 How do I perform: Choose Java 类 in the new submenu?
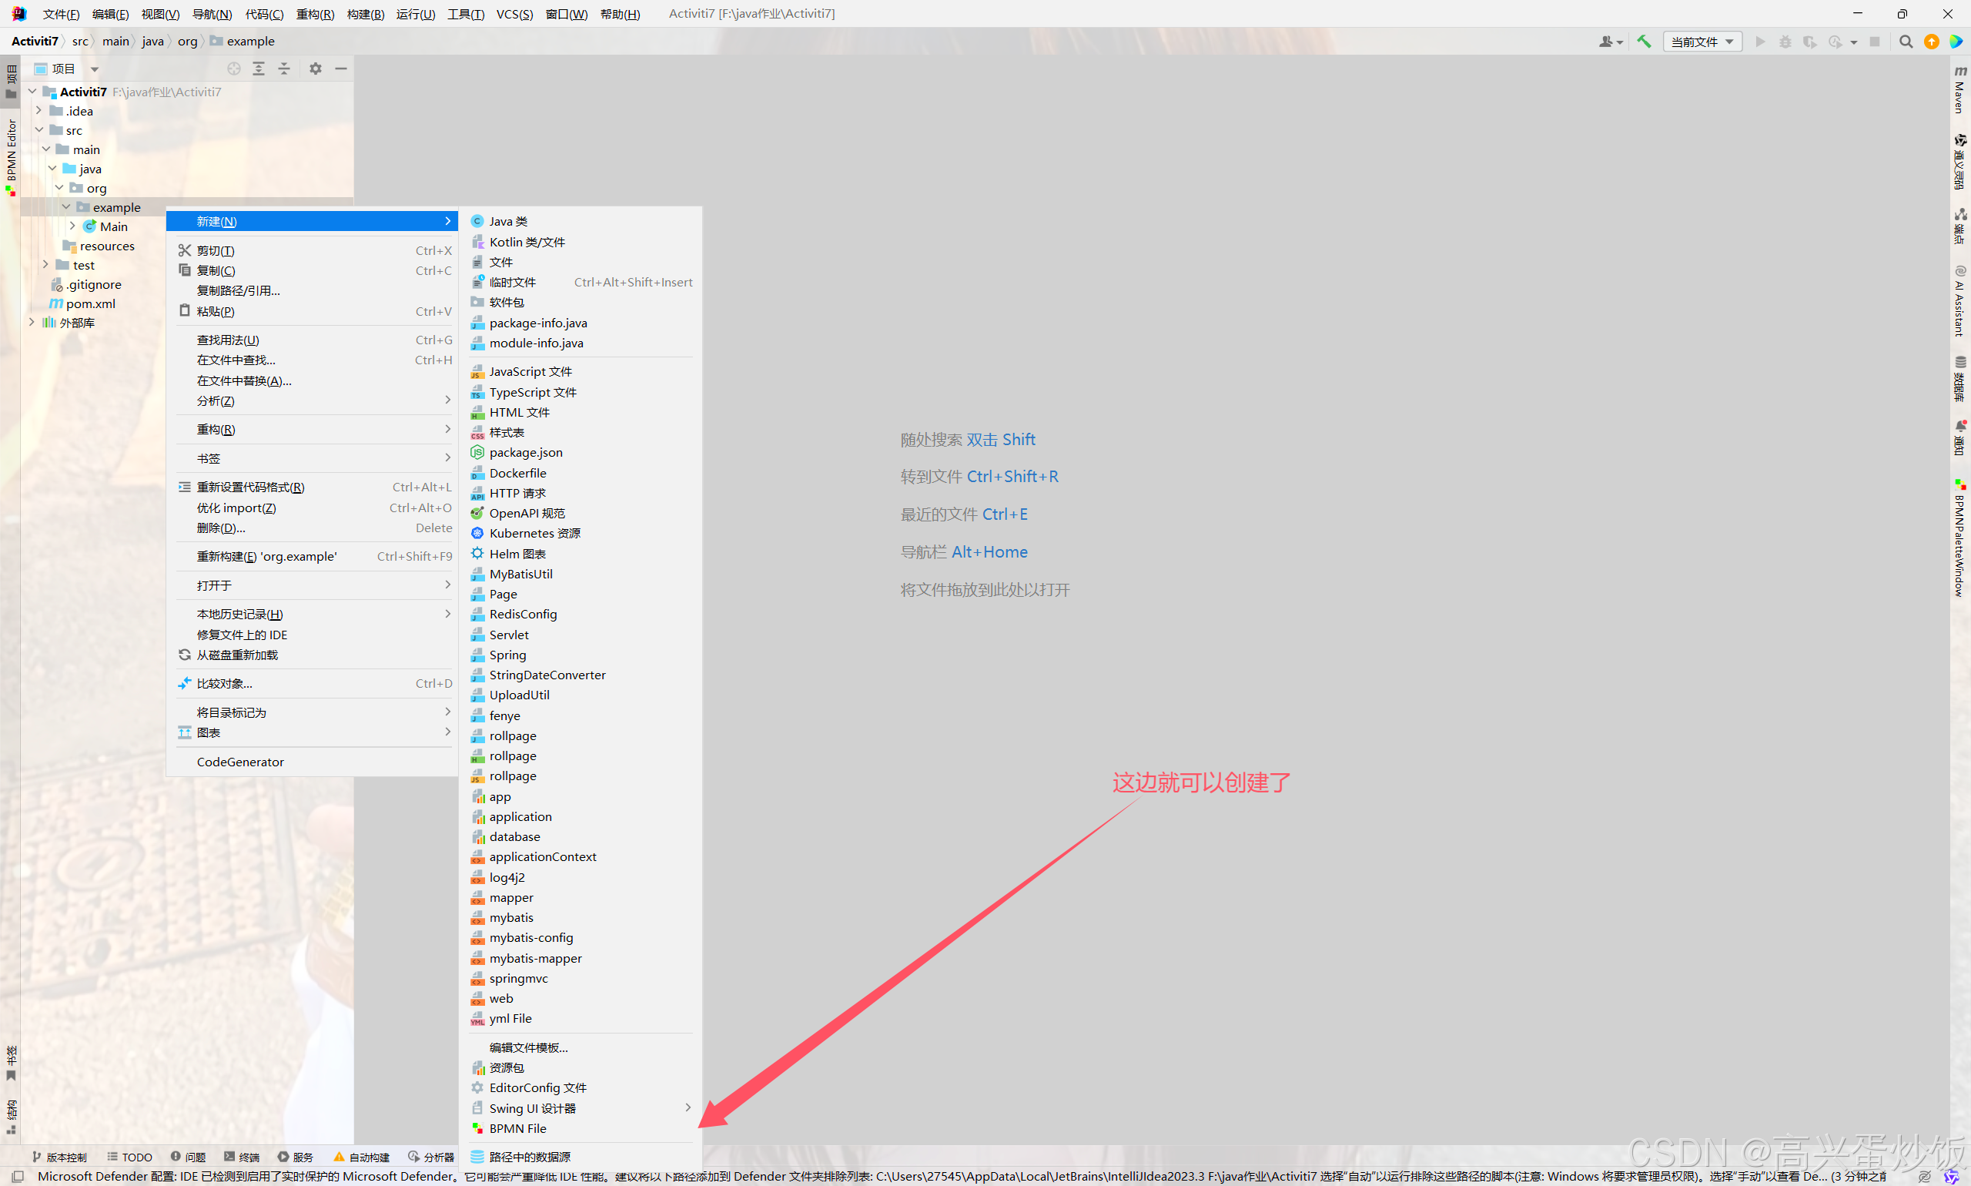pyautogui.click(x=507, y=221)
